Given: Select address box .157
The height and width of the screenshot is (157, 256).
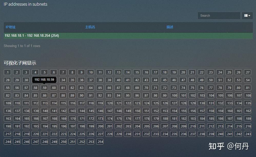Looking at the screenshot, I should pyautogui.click(x=201, y=111).
